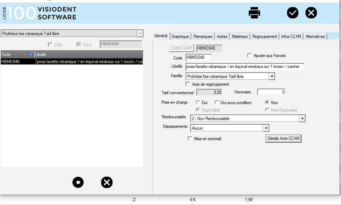The height and width of the screenshot is (205, 341).
Task: Click the X icon below the code list
Action: click(106, 182)
